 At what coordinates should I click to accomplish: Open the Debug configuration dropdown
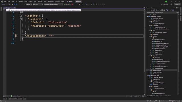29,5
